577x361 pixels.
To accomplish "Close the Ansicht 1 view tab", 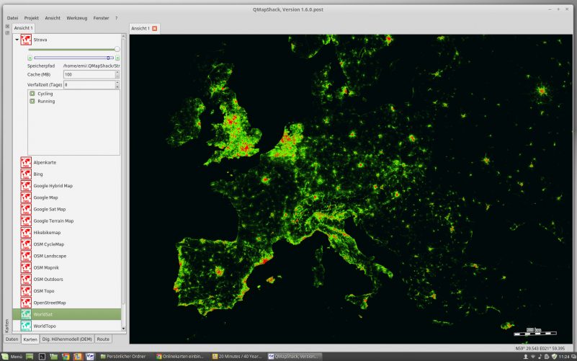I will pos(155,28).
